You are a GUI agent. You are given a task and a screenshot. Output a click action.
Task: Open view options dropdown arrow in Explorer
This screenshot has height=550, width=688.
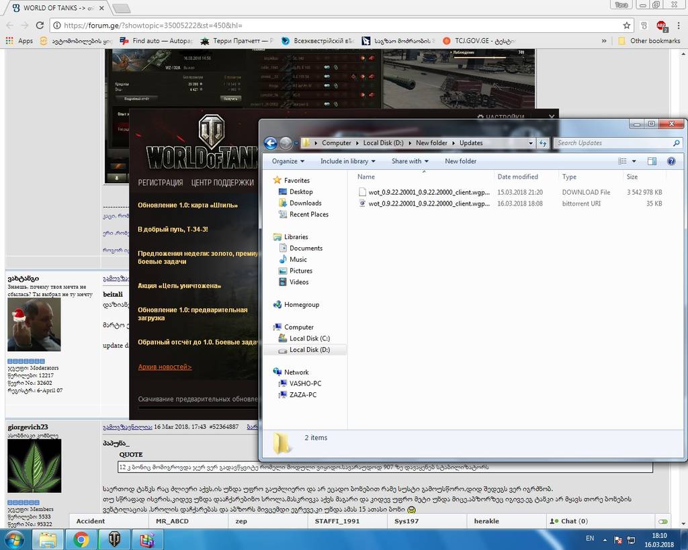pyautogui.click(x=634, y=161)
